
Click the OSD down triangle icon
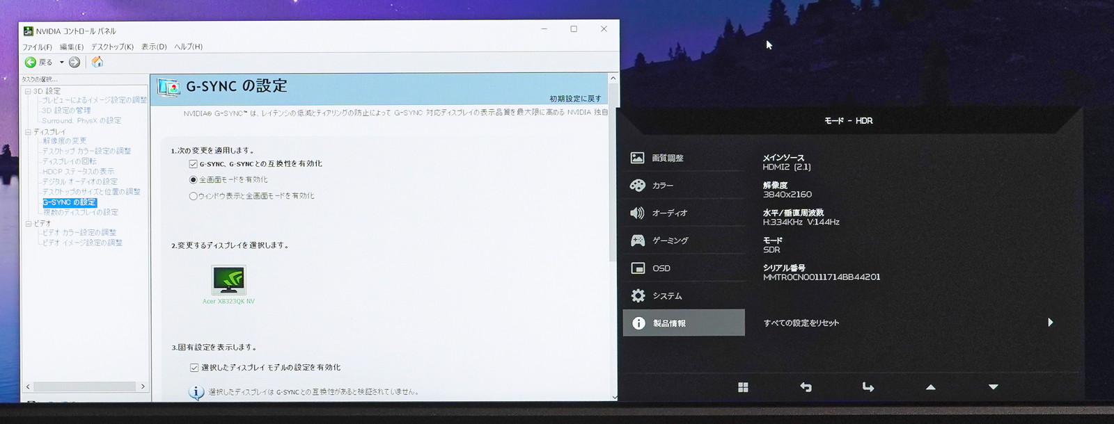click(x=994, y=387)
